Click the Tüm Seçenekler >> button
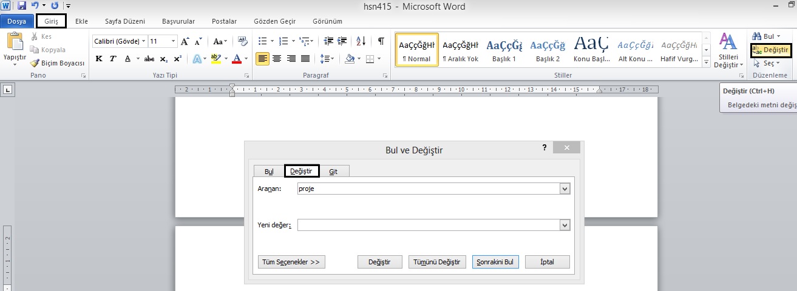Image resolution: width=797 pixels, height=291 pixels. (291, 262)
